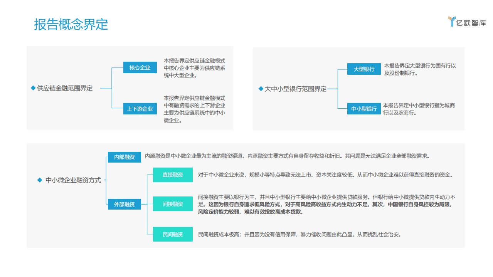This screenshot has height=277, width=493.
Task: Click the 中小型银行 box
Action: (x=364, y=109)
